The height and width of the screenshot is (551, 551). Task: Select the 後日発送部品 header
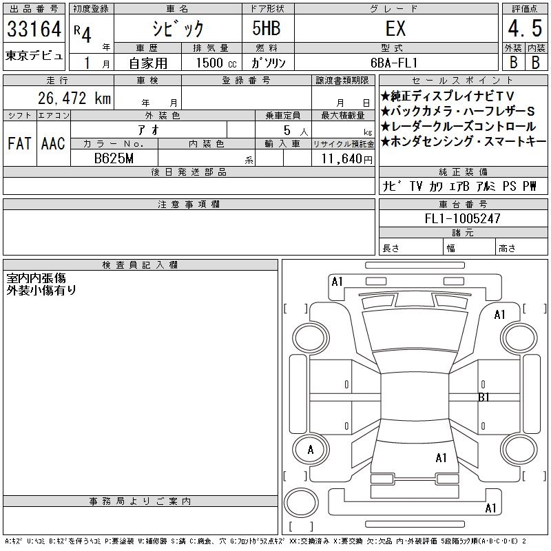tap(189, 171)
